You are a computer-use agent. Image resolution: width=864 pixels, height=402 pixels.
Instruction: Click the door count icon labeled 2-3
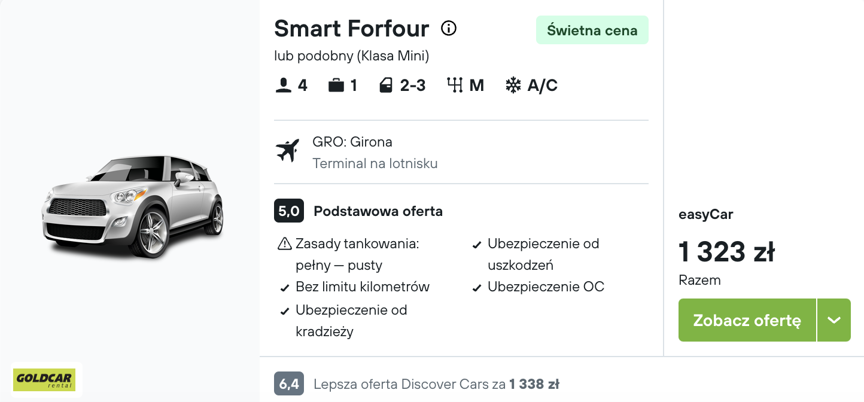coord(386,85)
